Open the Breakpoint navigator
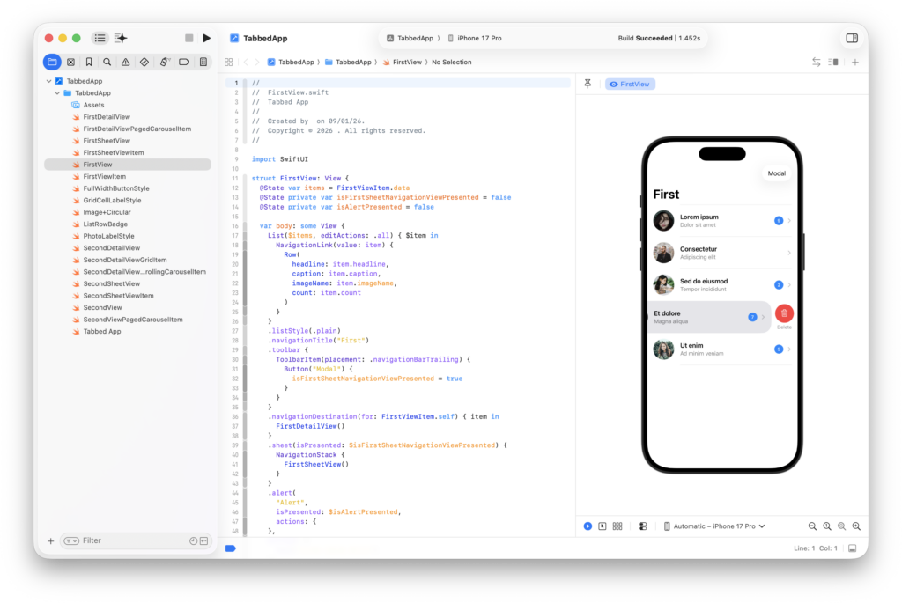 pyautogui.click(x=183, y=63)
